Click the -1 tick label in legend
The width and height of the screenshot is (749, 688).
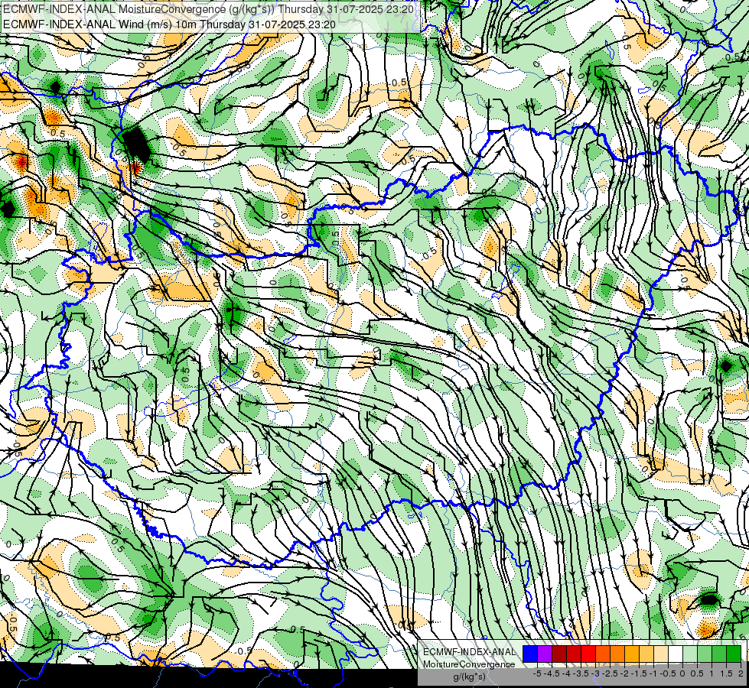(653, 673)
